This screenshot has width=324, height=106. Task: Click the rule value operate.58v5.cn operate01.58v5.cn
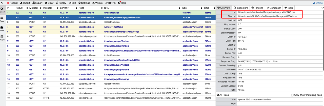click(254, 100)
